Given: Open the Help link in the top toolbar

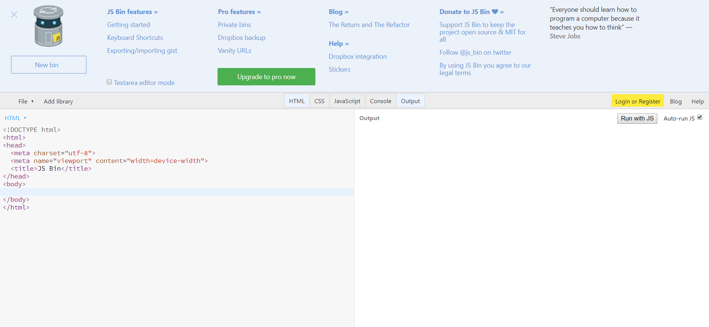Looking at the screenshot, I should (697, 101).
